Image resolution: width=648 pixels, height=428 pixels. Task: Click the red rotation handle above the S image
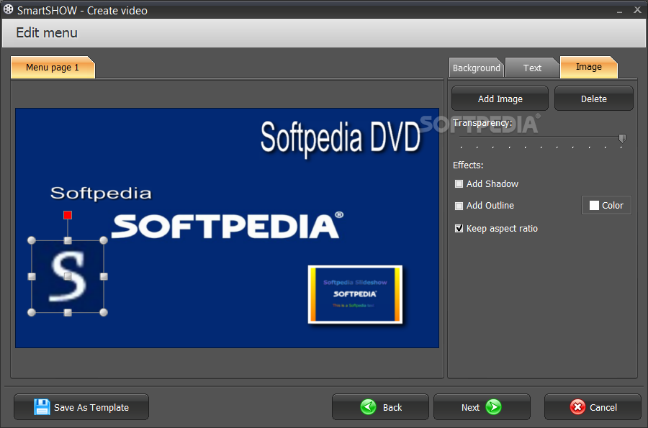click(x=68, y=215)
